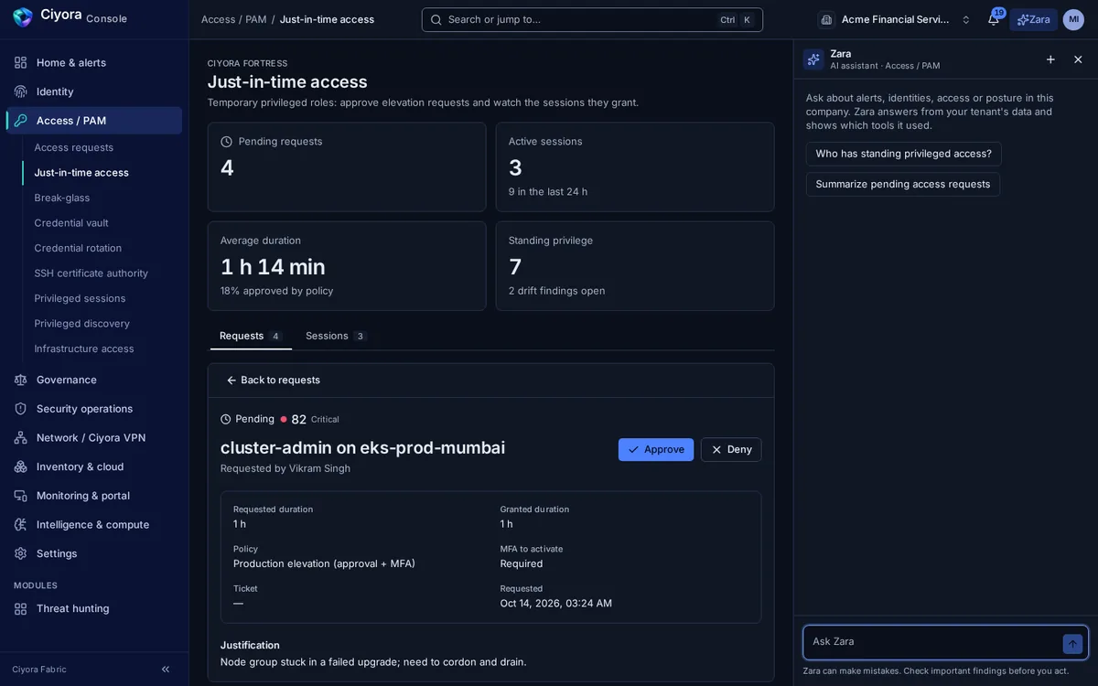The height and width of the screenshot is (686, 1098).
Task: Open the Average duration stat card
Action: pyautogui.click(x=347, y=266)
